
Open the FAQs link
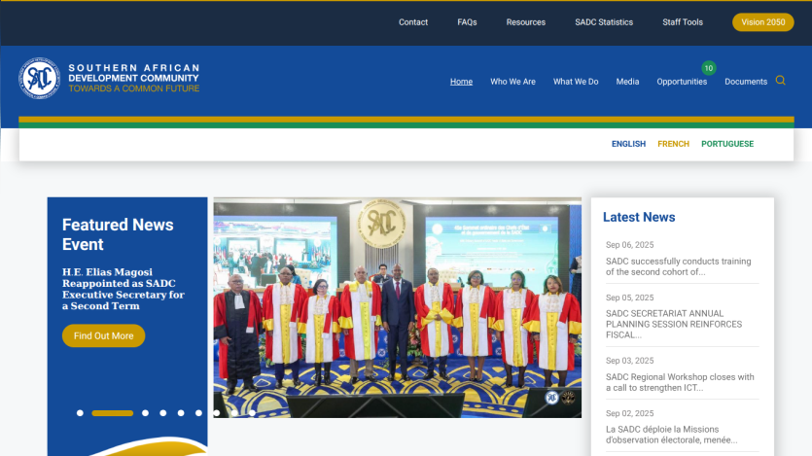coord(467,22)
